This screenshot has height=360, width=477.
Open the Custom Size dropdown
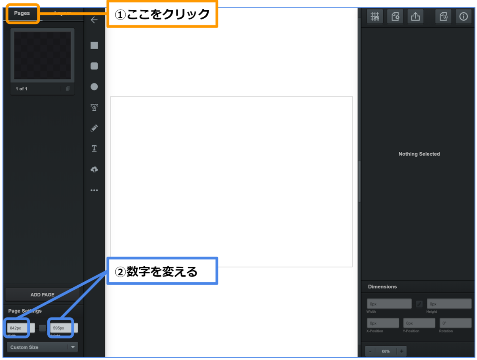click(42, 346)
